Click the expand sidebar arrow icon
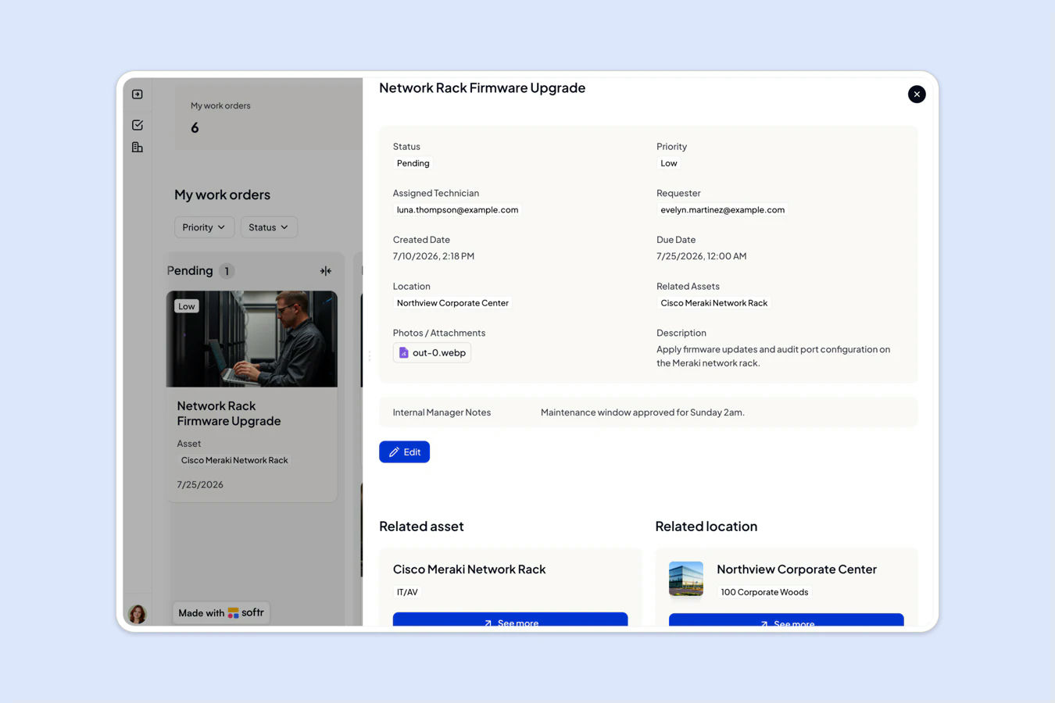The image size is (1055, 703). (x=138, y=95)
